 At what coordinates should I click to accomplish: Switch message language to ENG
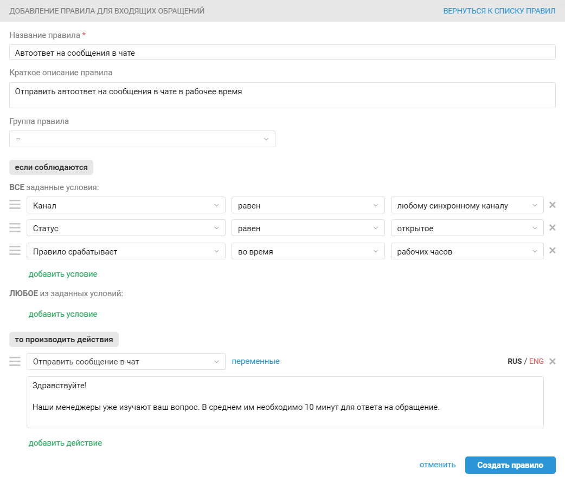coord(536,361)
